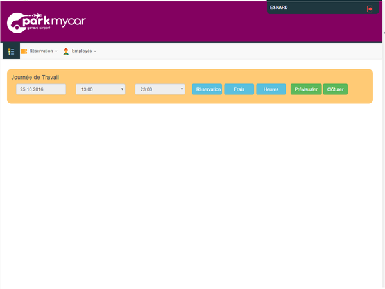
Task: Open the 13:00 start time dropdown
Action: [x=100, y=90]
